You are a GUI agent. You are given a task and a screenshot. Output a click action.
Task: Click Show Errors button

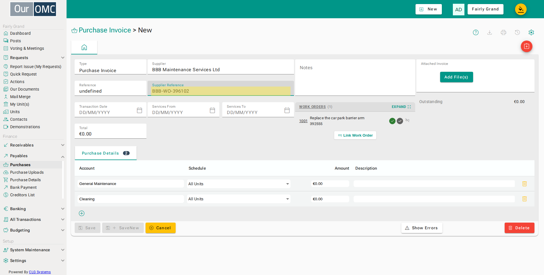click(422, 228)
